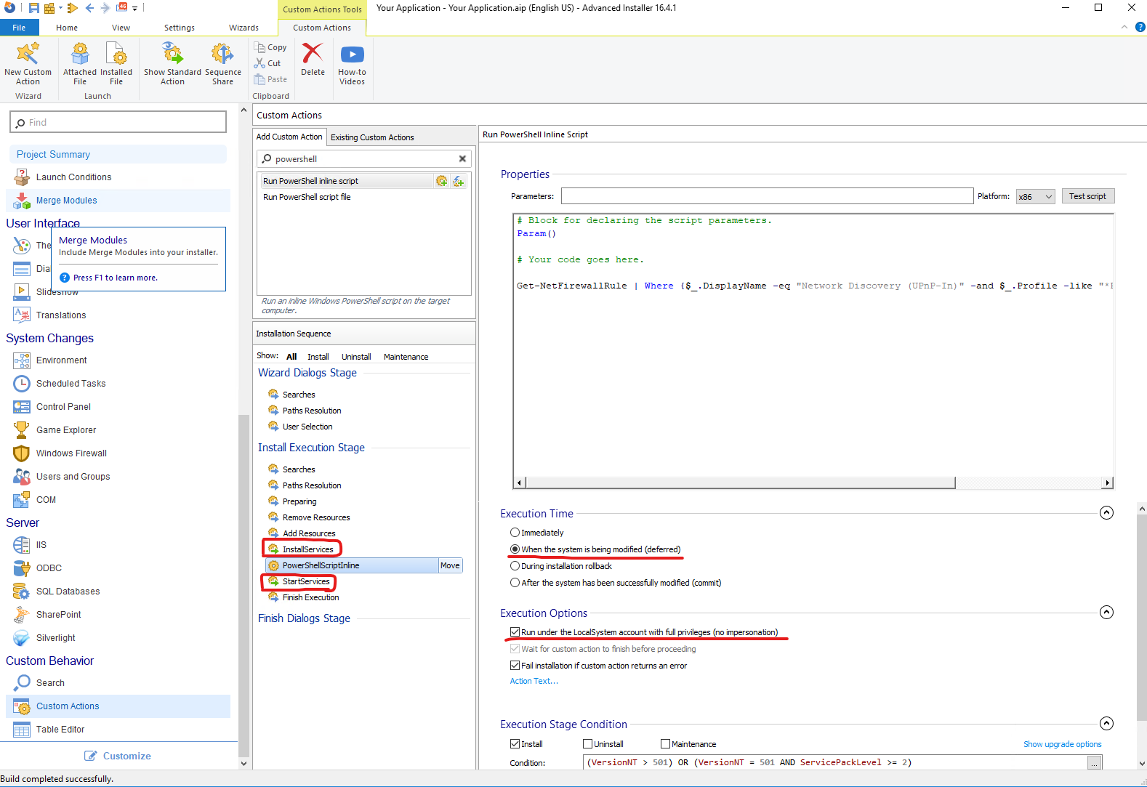Toggle Run under LocalSystem account checkbox
The image size is (1147, 787).
click(x=515, y=632)
